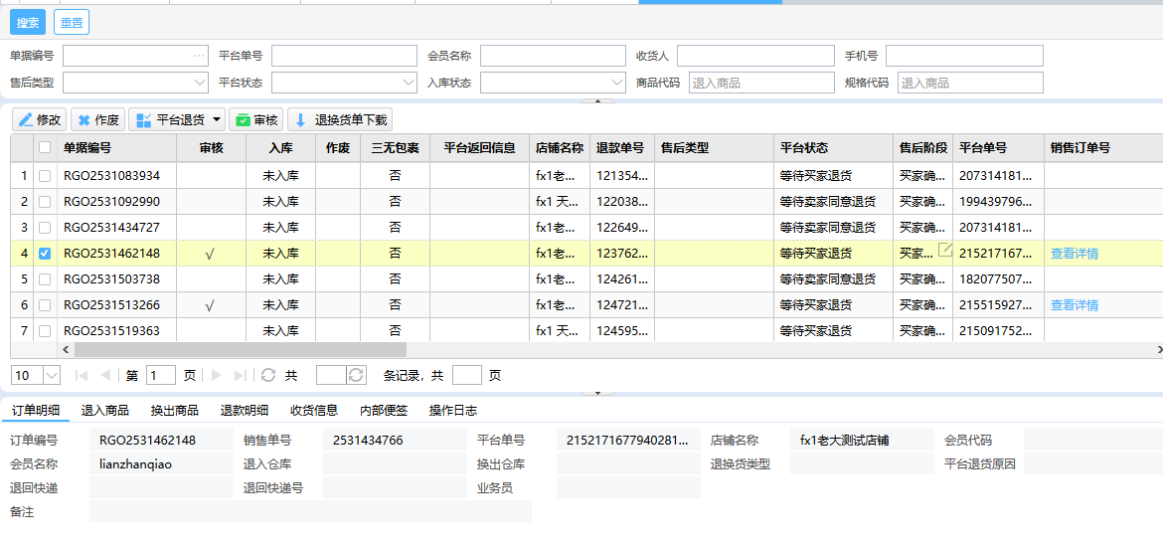Click the 修改 pencil edit icon
The height and width of the screenshot is (547, 1163).
pyautogui.click(x=26, y=120)
